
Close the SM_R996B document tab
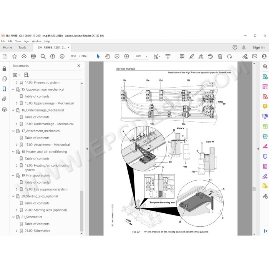pos(68,47)
